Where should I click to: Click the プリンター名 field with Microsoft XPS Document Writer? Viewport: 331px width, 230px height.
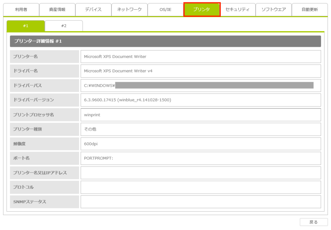pyautogui.click(x=200, y=57)
